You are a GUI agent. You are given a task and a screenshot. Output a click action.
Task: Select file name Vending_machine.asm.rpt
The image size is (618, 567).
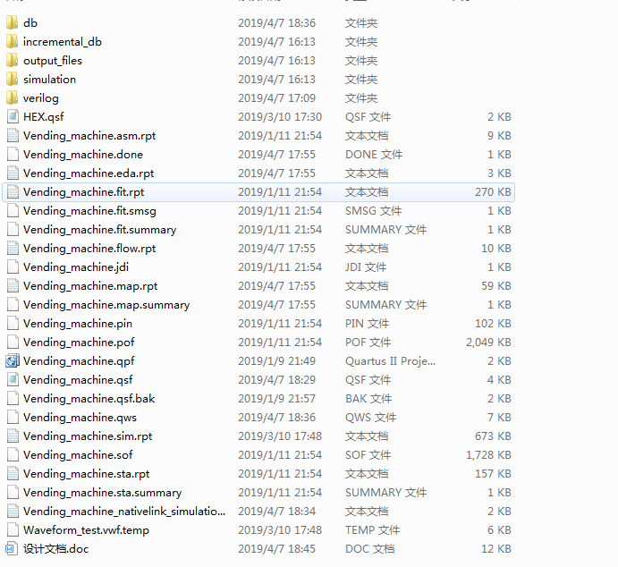(x=89, y=136)
